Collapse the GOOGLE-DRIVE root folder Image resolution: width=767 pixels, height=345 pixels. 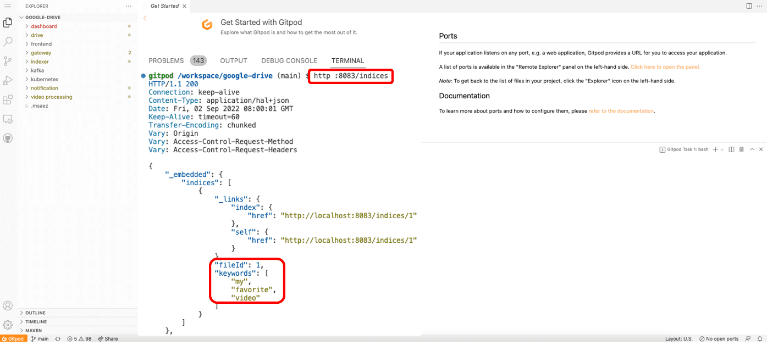click(x=43, y=18)
